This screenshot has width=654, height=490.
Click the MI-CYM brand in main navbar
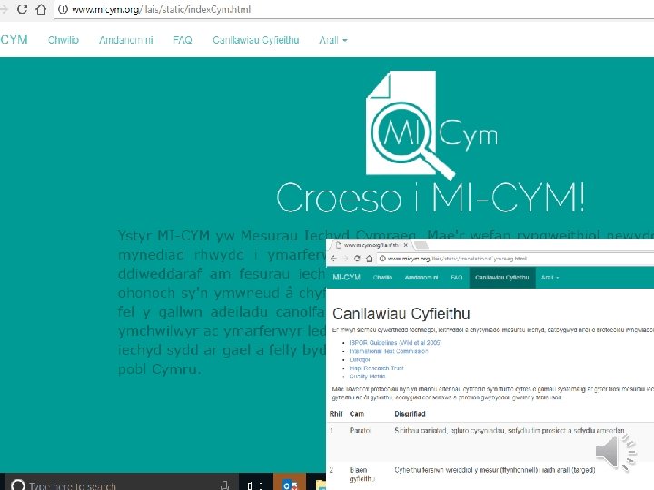[14, 40]
